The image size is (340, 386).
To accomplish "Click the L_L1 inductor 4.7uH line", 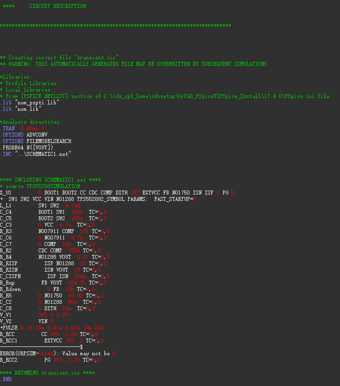I will click(40, 205).
